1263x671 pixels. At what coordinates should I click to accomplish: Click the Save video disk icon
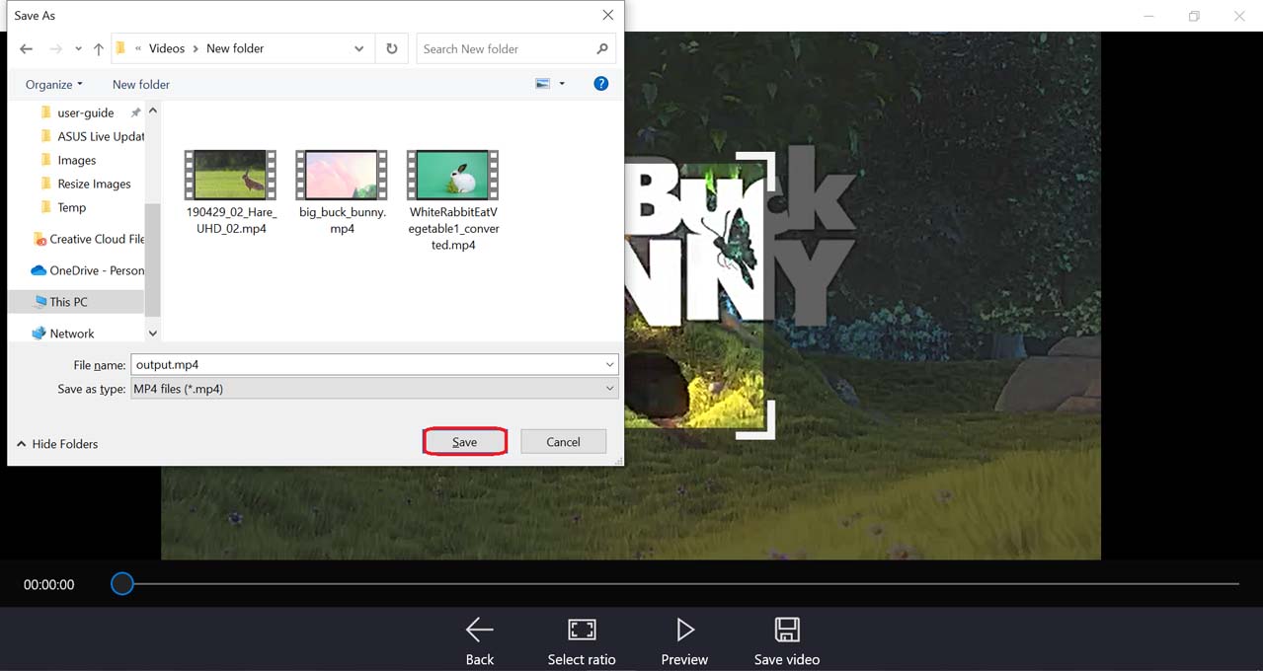tap(787, 630)
